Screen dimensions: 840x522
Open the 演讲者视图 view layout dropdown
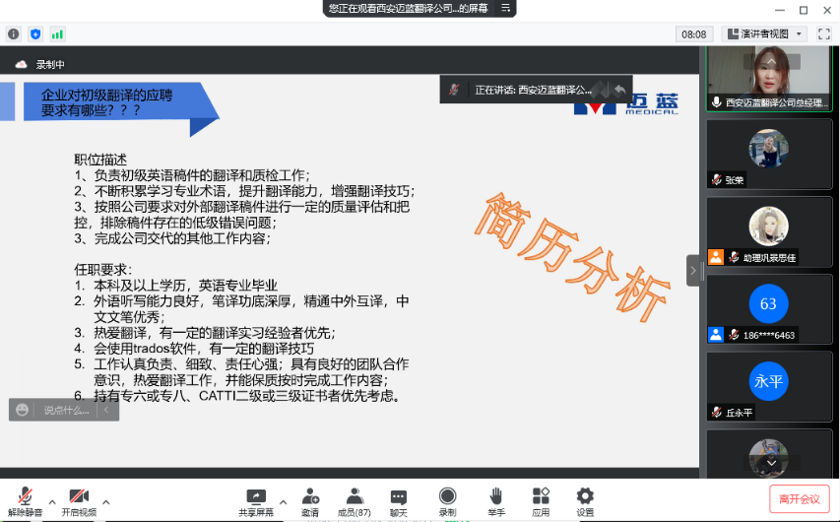tap(764, 33)
